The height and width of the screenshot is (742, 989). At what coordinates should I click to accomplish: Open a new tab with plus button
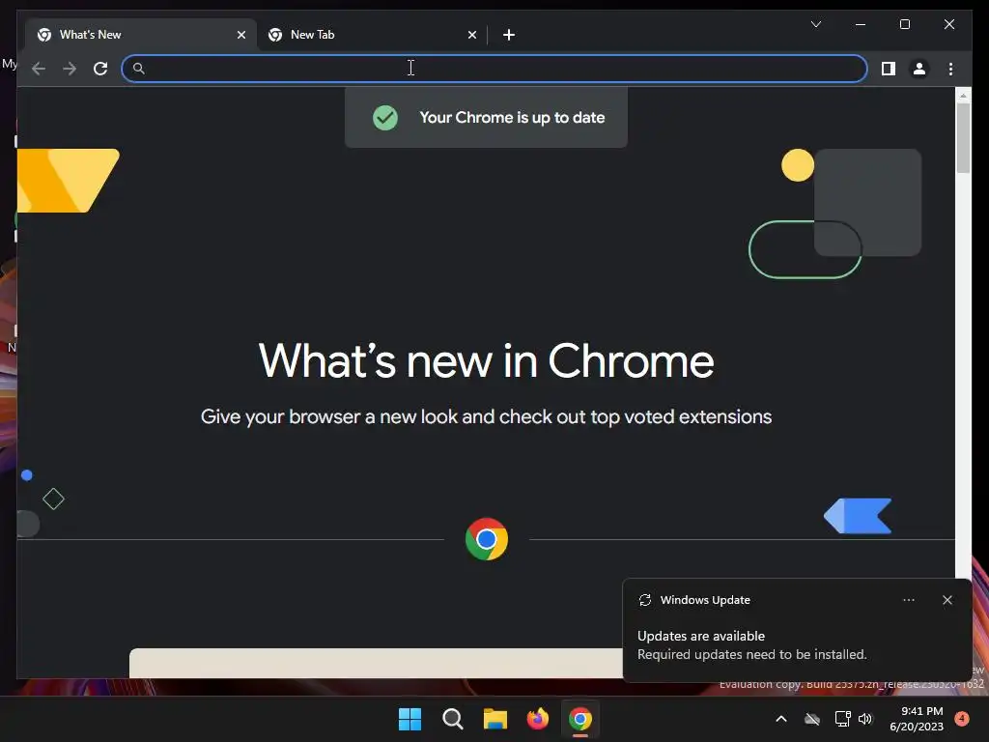pos(509,35)
